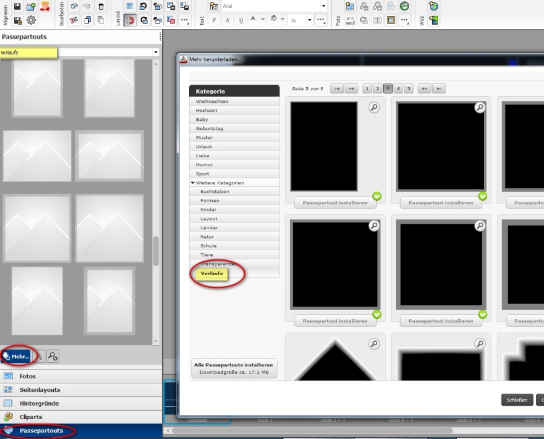Screen dimensions: 544x439
Task: Select the Weihnachten category
Action: coord(212,102)
